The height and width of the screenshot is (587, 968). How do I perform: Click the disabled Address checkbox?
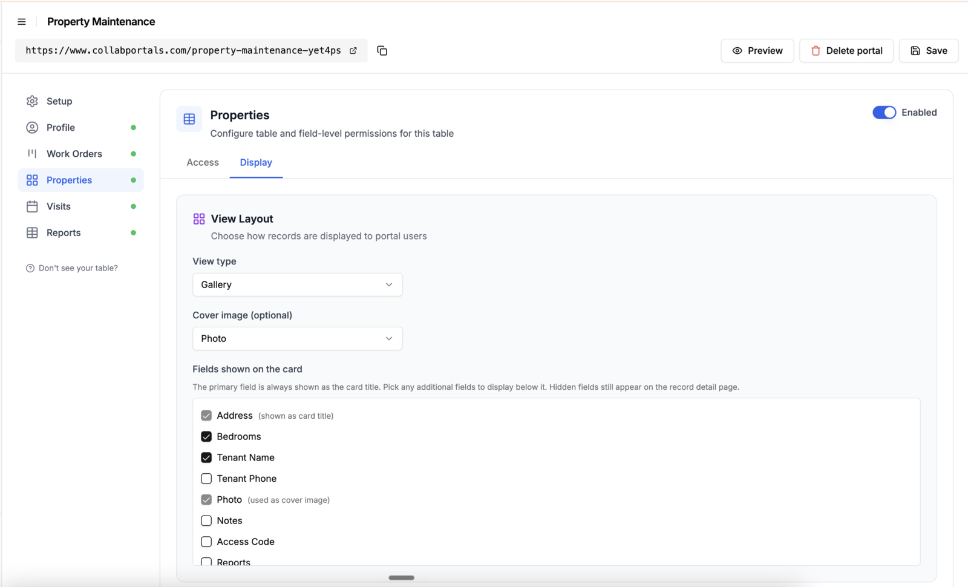[x=206, y=416]
